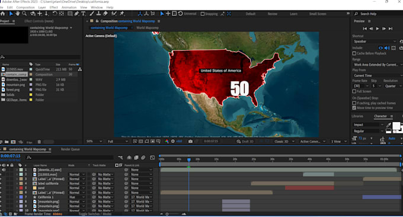The image size is (403, 217).
Task: Click the snapshot camera icon in viewer
Action: [x=190, y=141]
